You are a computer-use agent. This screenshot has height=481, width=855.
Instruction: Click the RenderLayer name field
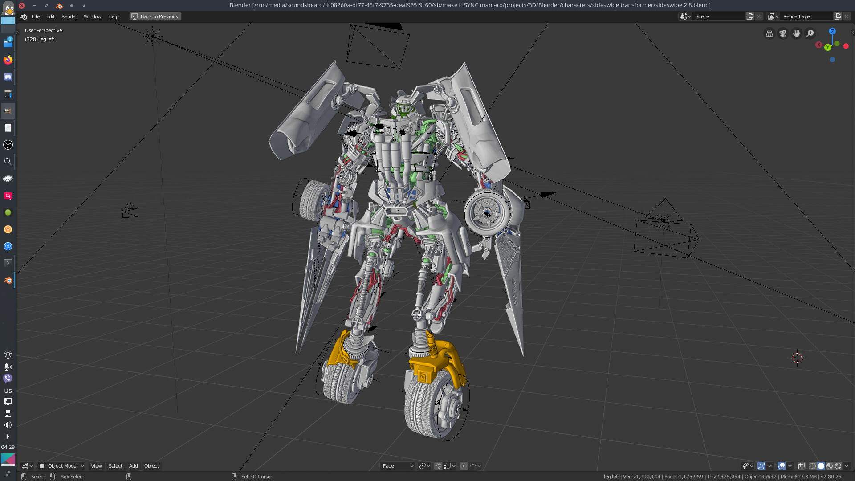click(806, 16)
